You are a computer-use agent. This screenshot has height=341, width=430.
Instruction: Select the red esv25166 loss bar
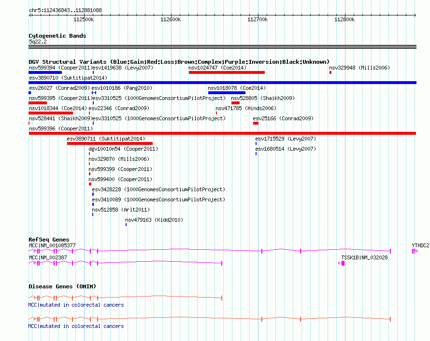pyautogui.click(x=256, y=123)
